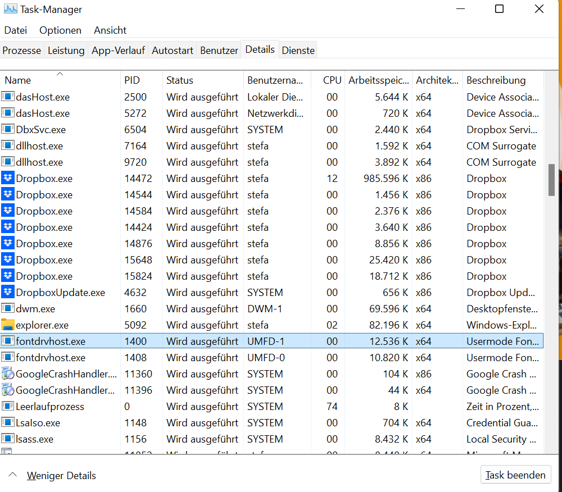Sort by the Name column header
The width and height of the screenshot is (562, 492).
pos(60,80)
